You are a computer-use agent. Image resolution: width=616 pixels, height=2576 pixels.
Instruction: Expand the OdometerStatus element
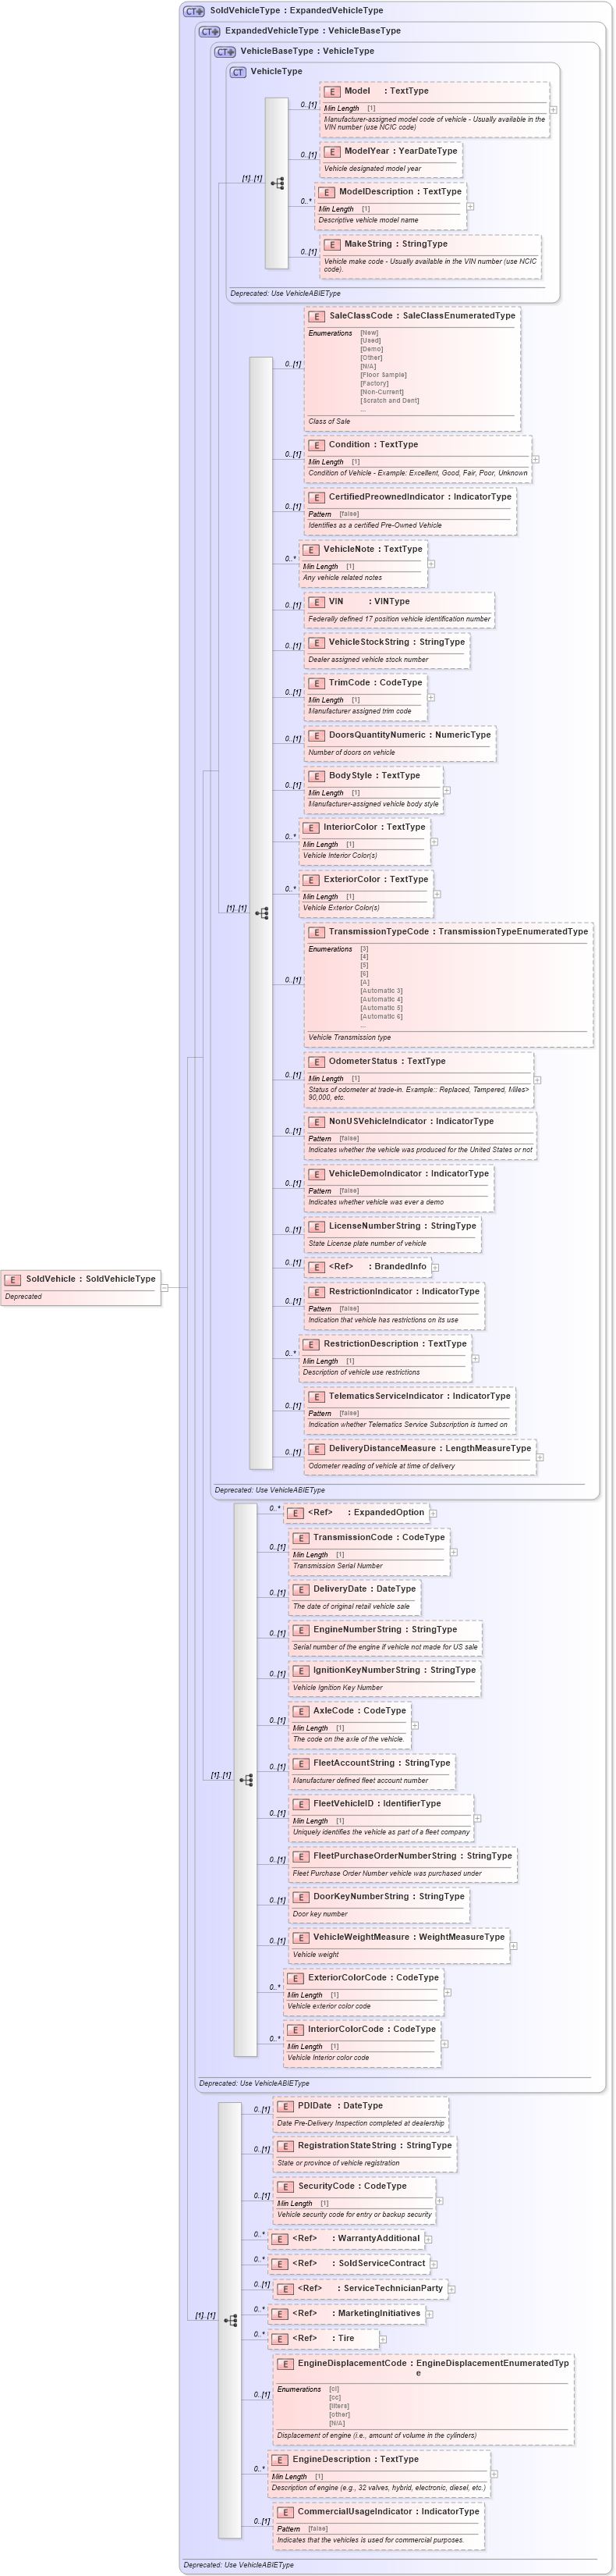[538, 1080]
